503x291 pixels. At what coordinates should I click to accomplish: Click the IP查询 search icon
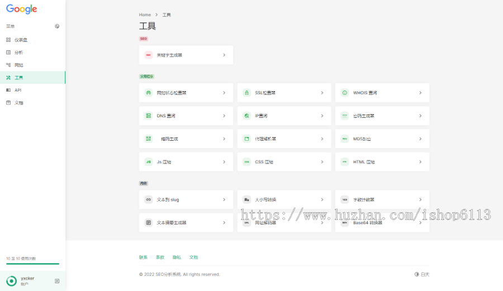pyautogui.click(x=246, y=116)
